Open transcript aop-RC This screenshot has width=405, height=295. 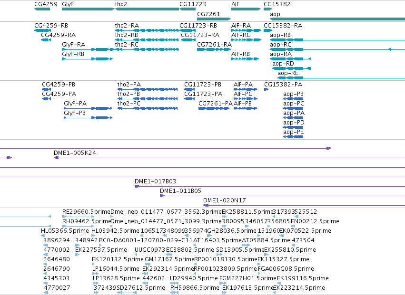point(337,49)
